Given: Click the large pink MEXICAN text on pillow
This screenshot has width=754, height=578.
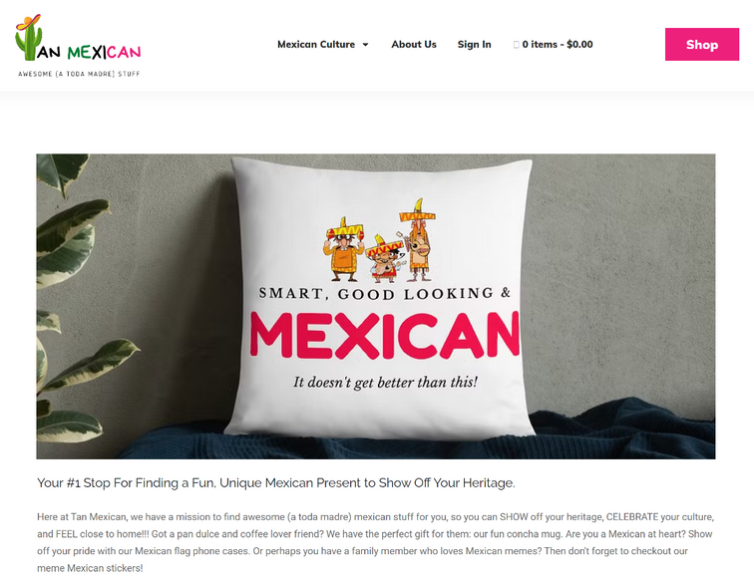Looking at the screenshot, I should tap(385, 336).
